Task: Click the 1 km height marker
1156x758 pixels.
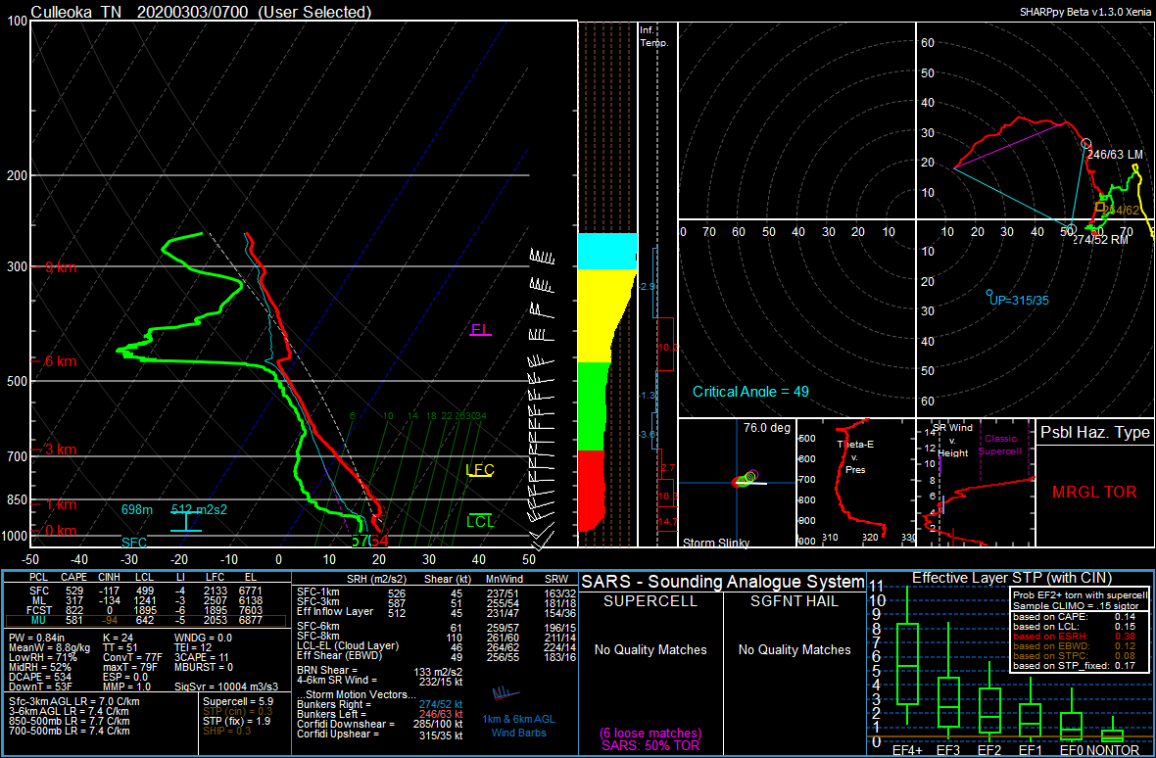Action: tap(55, 504)
